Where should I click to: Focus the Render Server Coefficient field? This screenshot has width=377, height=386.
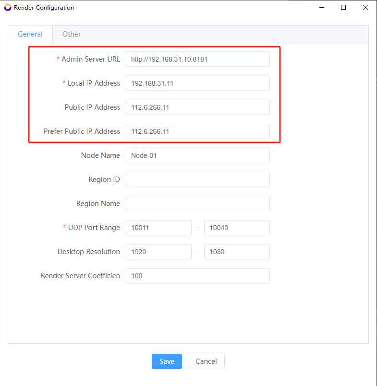click(x=197, y=276)
